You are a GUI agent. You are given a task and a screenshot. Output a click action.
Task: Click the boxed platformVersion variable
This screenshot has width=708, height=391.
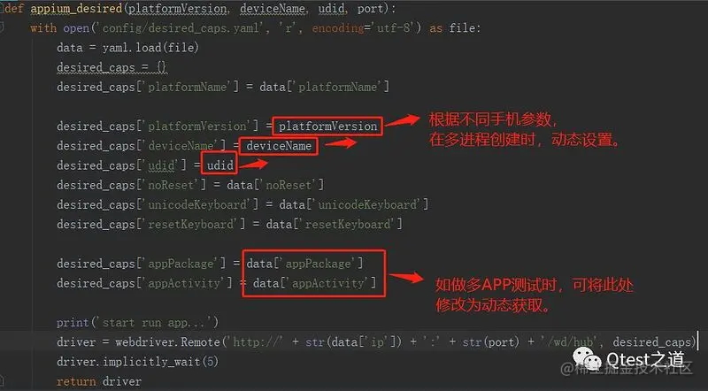pyautogui.click(x=327, y=126)
